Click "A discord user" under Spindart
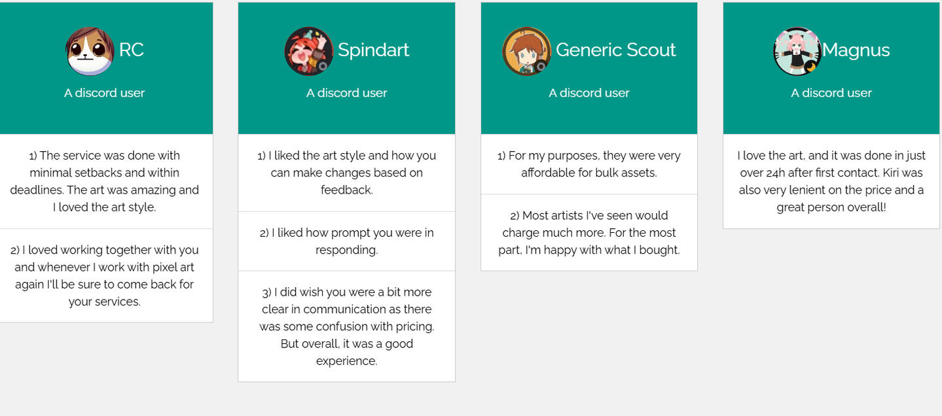942x416 pixels. 346,93
